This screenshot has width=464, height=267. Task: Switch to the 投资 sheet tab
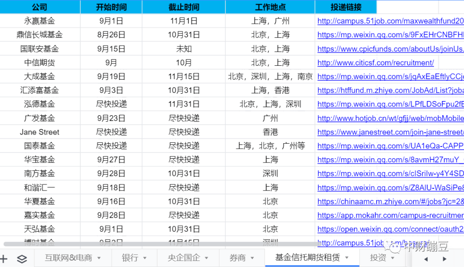(x=378, y=258)
